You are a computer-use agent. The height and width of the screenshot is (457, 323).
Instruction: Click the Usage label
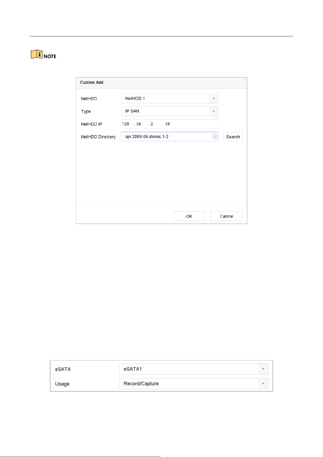[62, 384]
